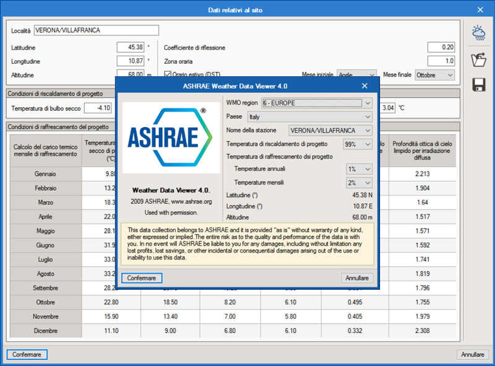
Task: Click the Condizioni di raffrescamento del progetto header
Action: click(x=58, y=127)
